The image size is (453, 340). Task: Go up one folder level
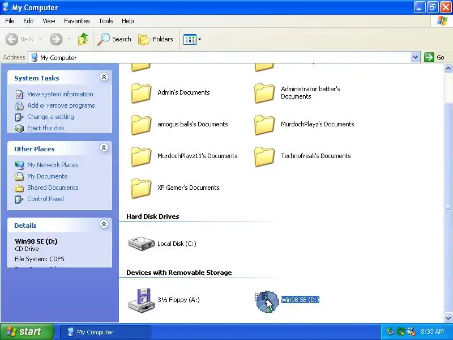(x=83, y=39)
